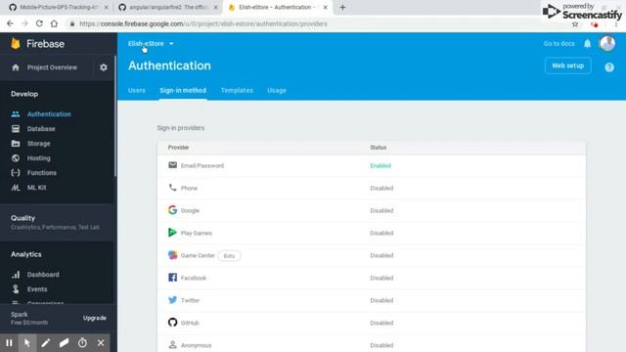Screen dimensions: 626x352
Task: Select the Screencastify mouse pointer tool
Action: [27, 343]
